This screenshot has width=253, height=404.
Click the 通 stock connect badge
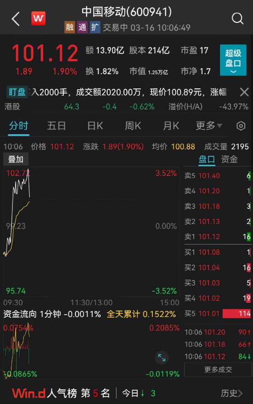tap(82, 27)
